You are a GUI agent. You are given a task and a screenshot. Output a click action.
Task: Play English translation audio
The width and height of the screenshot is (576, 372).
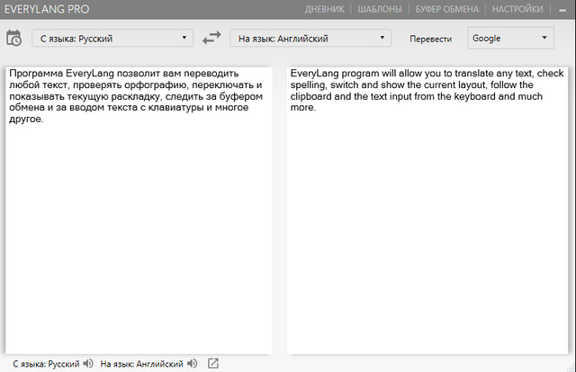[x=193, y=364]
